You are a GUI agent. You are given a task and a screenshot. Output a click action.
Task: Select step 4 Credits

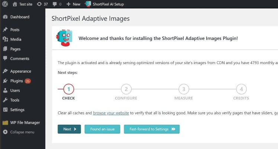241,89
